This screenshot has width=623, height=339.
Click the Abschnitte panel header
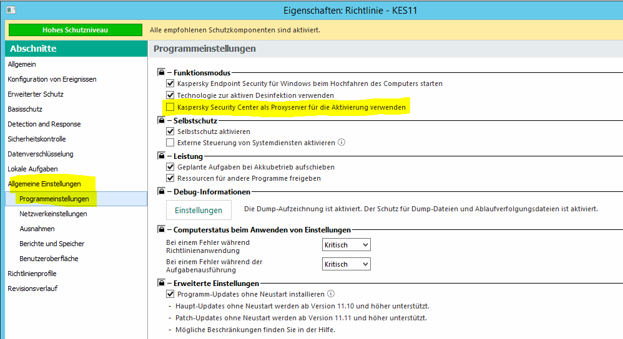coord(76,49)
